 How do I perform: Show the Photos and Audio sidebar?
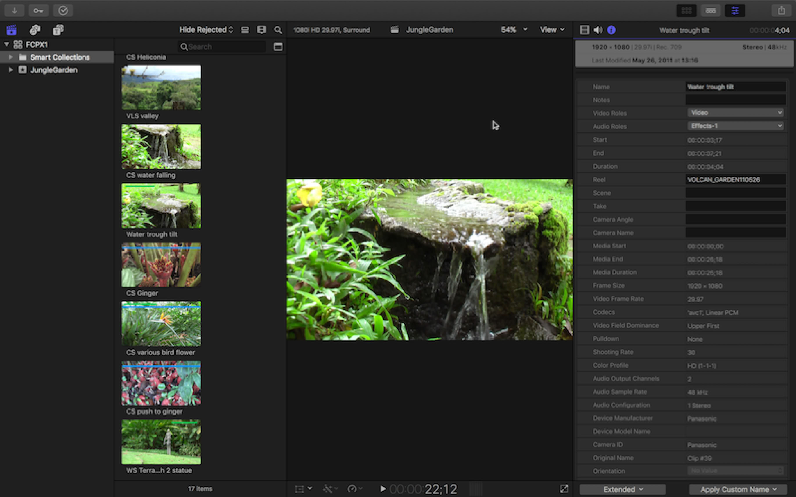click(x=35, y=30)
